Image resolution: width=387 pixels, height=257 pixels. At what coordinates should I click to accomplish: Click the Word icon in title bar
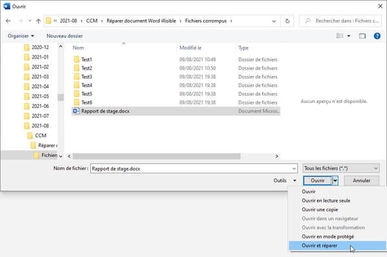click(6, 6)
